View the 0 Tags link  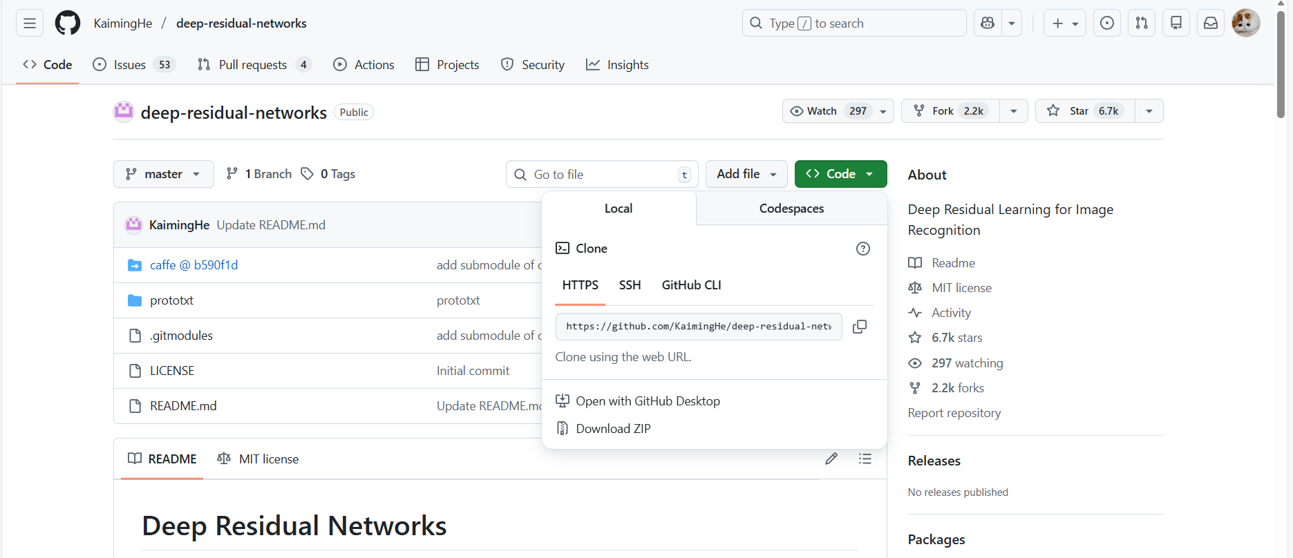point(328,174)
